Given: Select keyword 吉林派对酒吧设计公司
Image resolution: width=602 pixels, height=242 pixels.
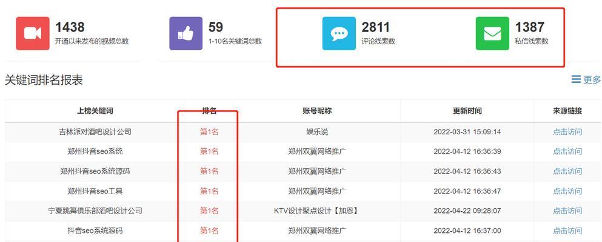Looking at the screenshot, I should 95,132.
